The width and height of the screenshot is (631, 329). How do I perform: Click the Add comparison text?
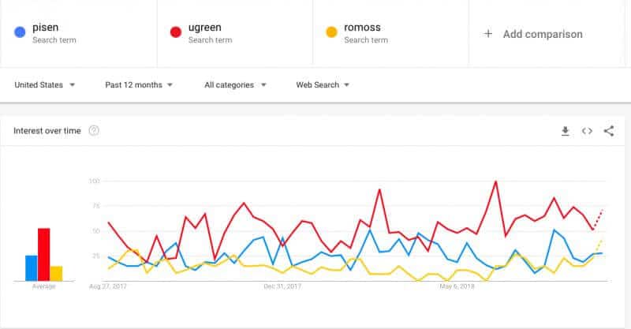coord(543,34)
